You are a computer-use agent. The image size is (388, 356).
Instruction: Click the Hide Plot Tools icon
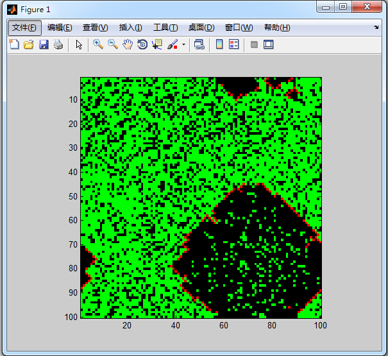254,45
